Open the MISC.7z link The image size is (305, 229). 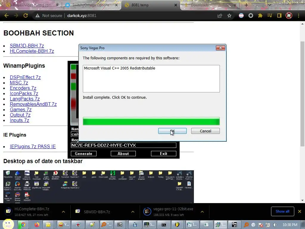(x=19, y=83)
